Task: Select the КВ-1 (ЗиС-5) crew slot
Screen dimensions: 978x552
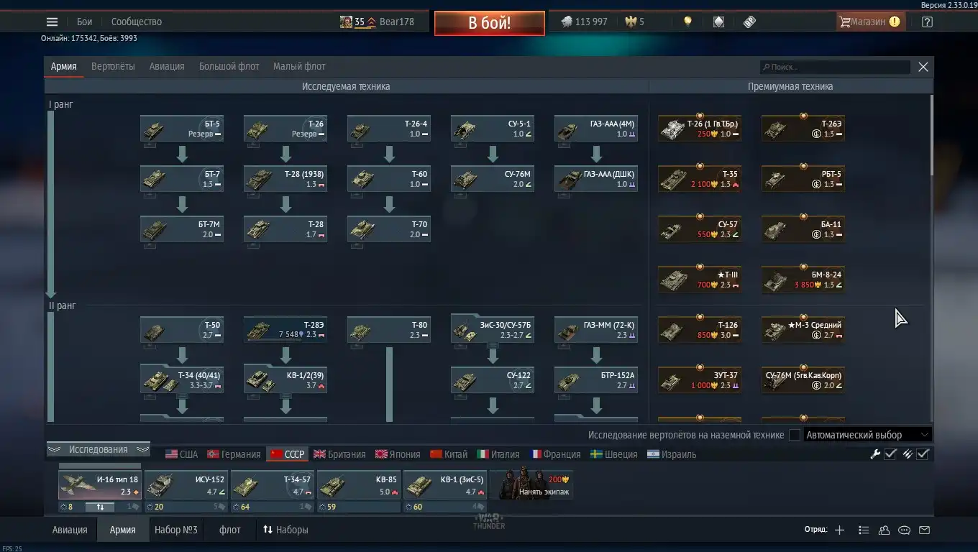Action: pos(445,485)
